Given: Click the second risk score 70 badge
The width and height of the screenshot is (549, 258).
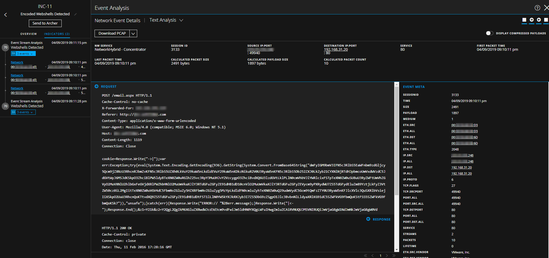Looking at the screenshot, I should point(5,106).
